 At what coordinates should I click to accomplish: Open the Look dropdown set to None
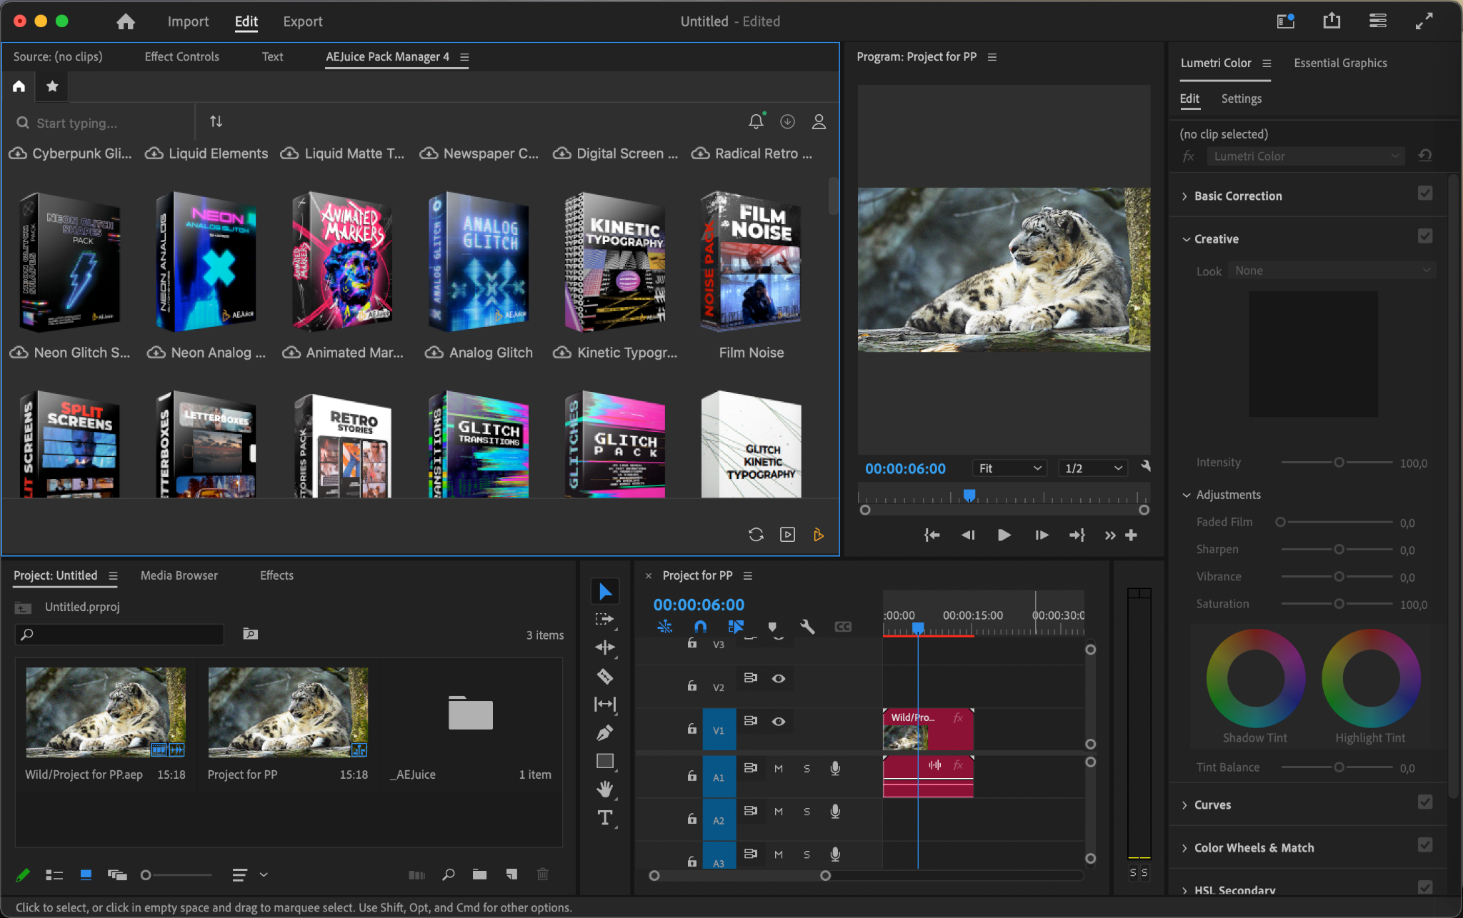[1333, 271]
